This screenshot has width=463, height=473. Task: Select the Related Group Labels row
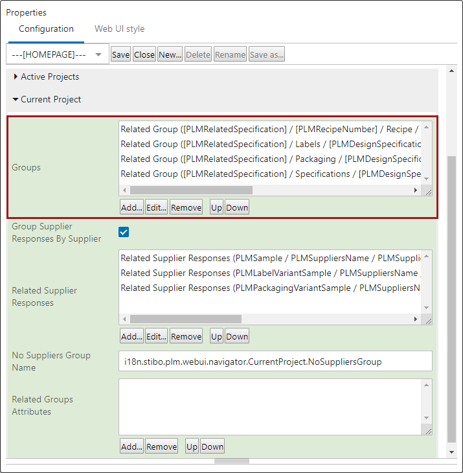270,144
